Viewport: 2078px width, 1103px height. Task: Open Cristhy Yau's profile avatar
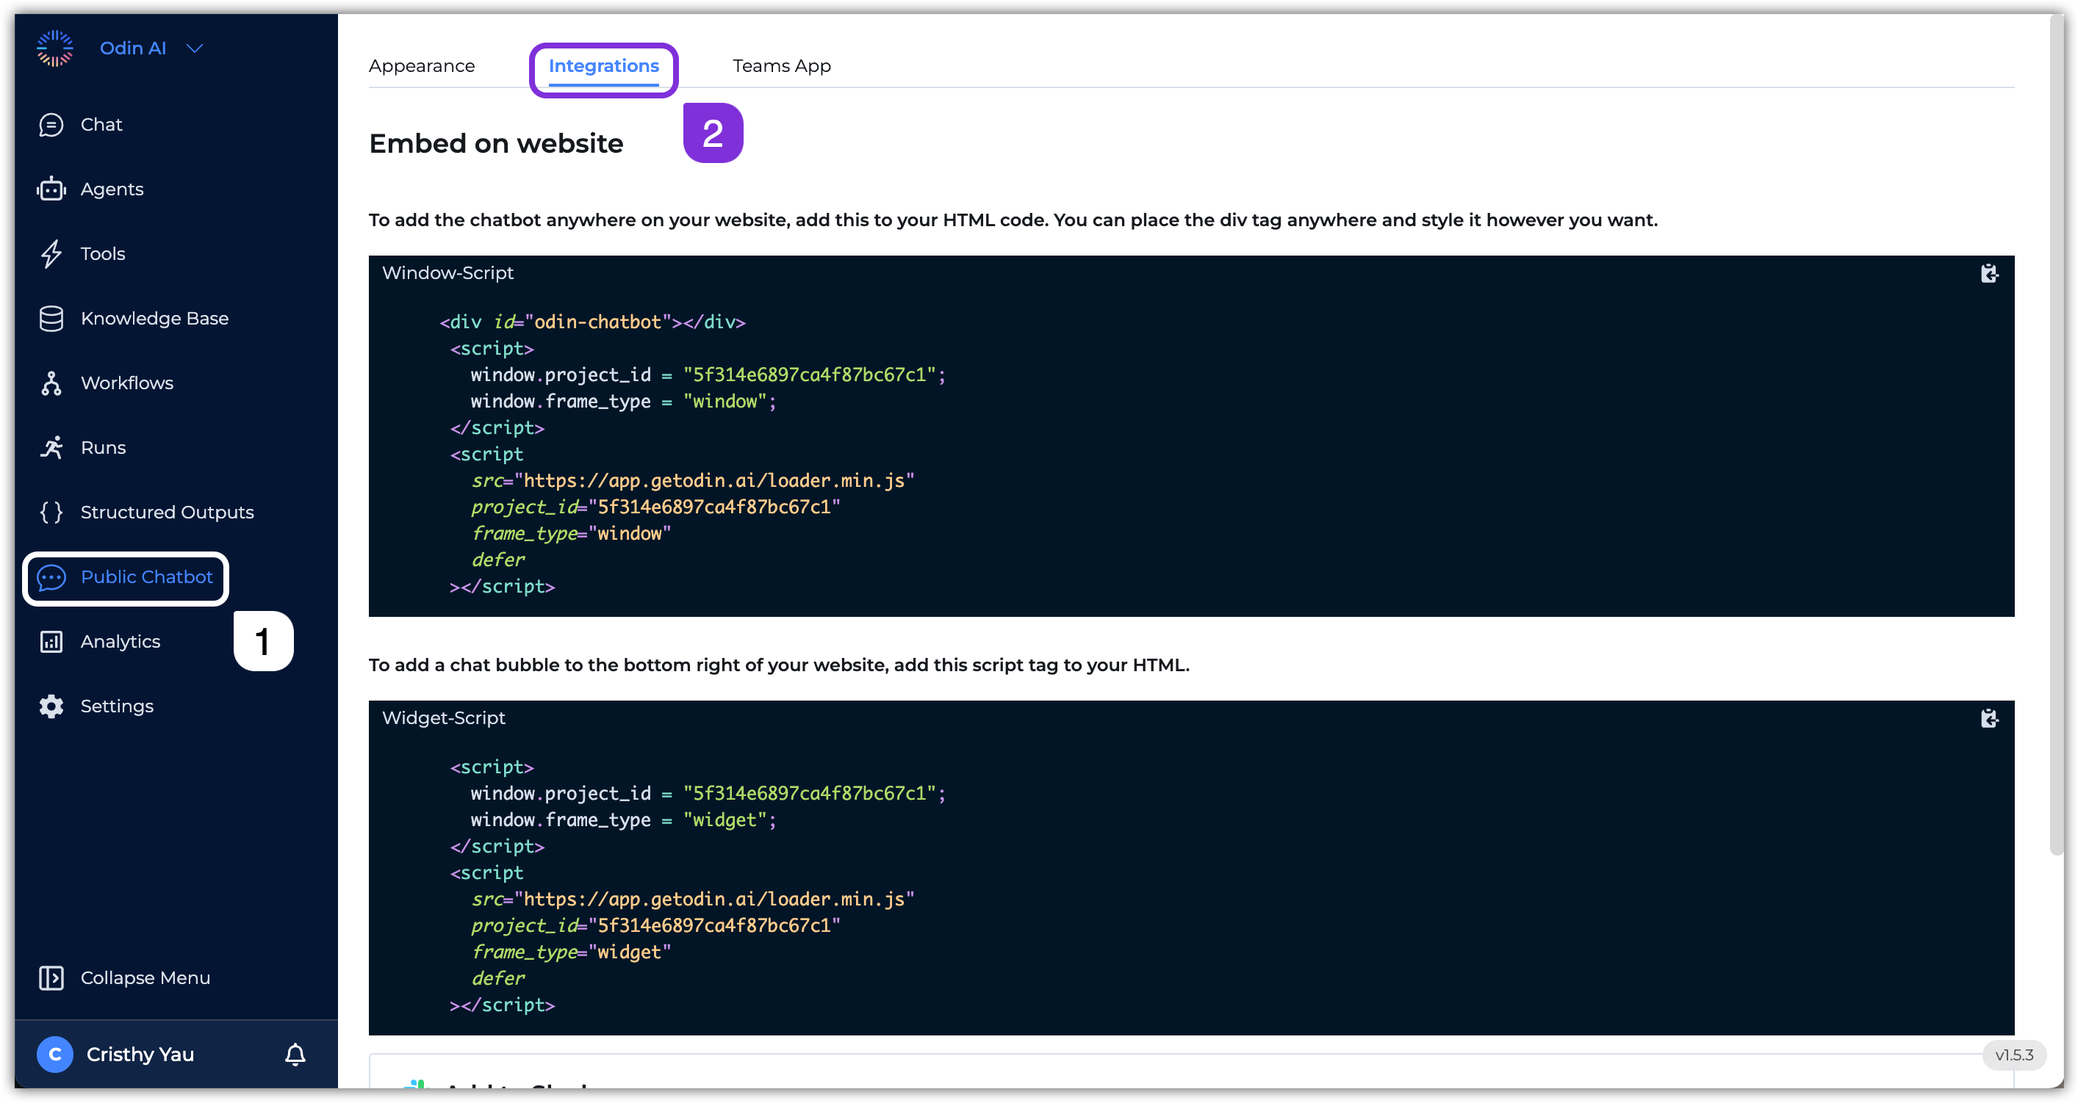click(54, 1054)
